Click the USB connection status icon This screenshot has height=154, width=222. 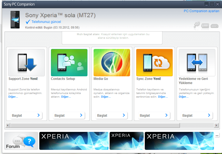pyautogui.click(x=197, y=25)
